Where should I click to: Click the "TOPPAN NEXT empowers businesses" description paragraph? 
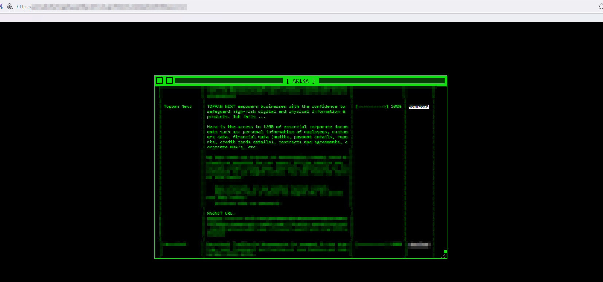point(276,112)
